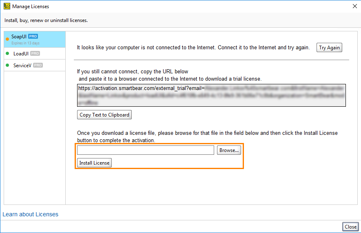Click the Manage Licenses title bar icon

[7, 6]
